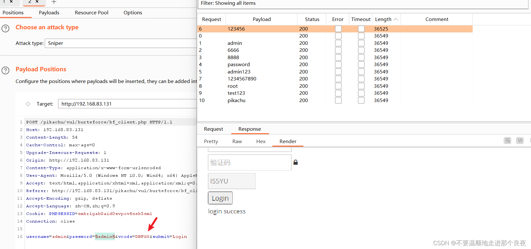Viewport: 531px width, 249px height.
Task: Switch to Hex view
Action: [x=261, y=142]
